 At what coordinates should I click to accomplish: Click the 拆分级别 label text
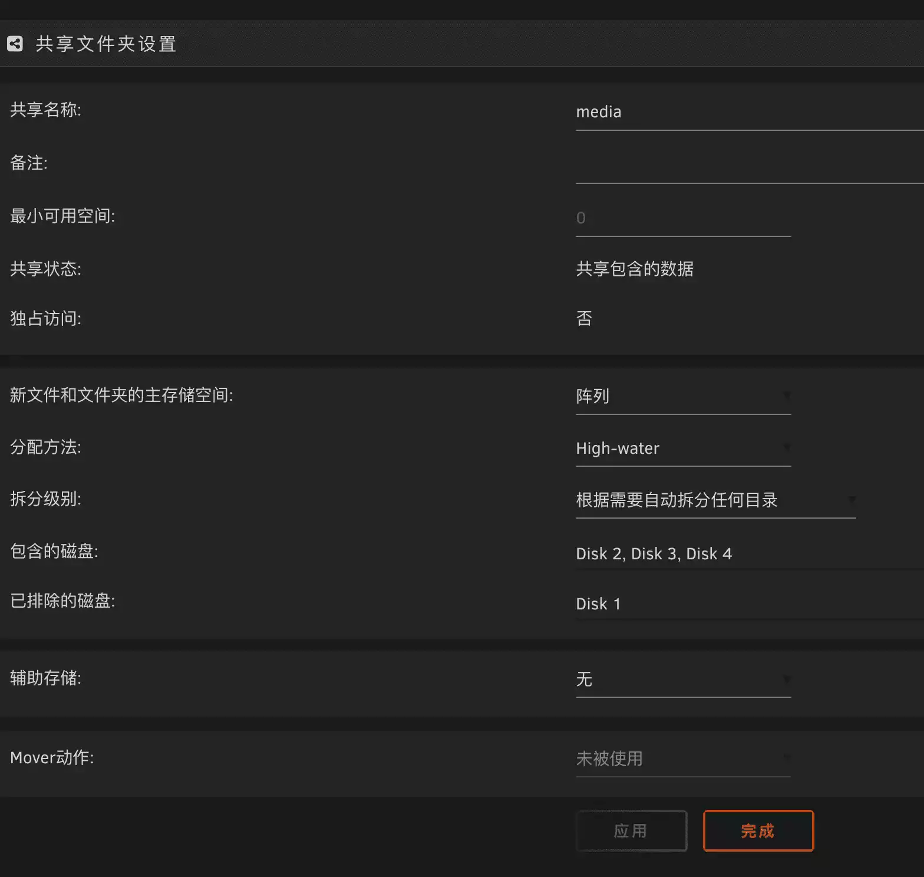click(x=45, y=499)
